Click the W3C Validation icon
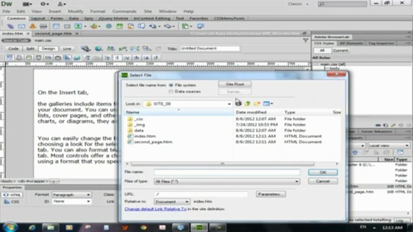This screenshot has height=232, width=413. (123, 48)
